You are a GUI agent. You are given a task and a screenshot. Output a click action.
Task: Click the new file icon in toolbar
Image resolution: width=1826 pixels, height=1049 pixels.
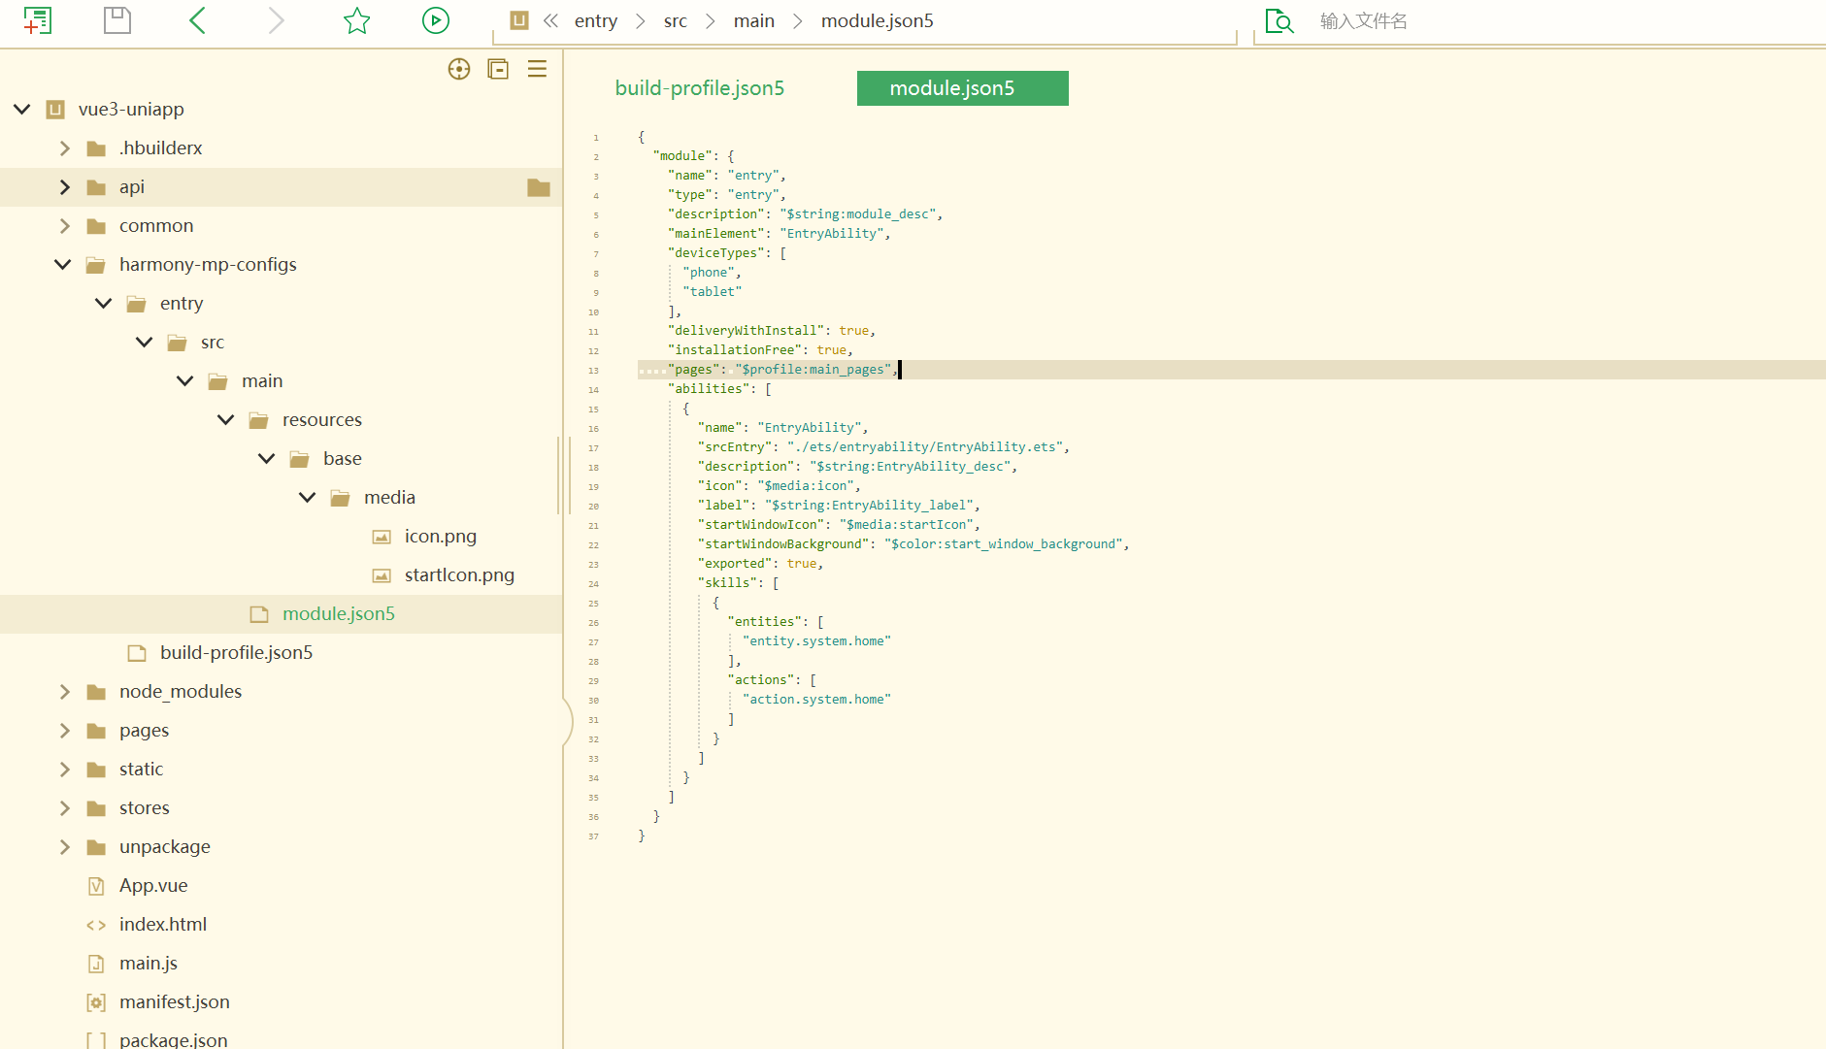37,20
